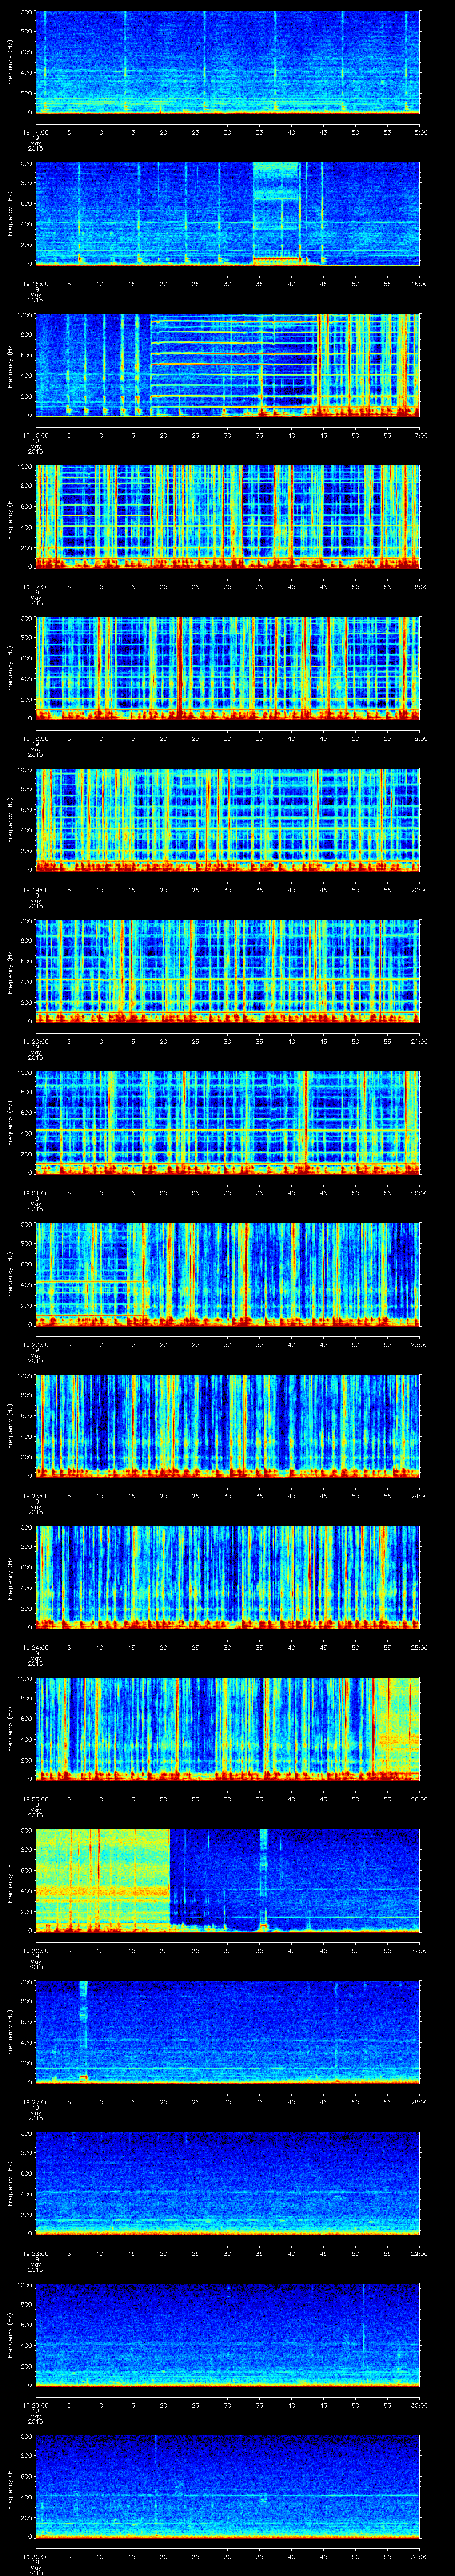Click the 19:25:00 start time label

[x=35, y=1798]
